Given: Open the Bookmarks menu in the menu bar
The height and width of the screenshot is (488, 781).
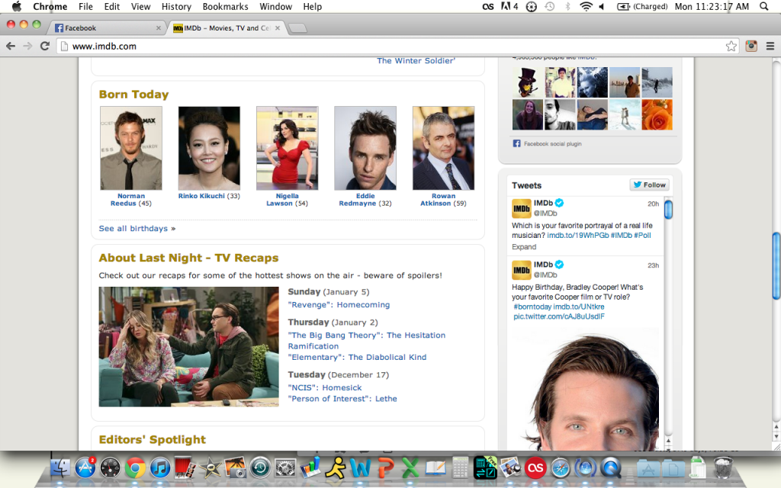Looking at the screenshot, I should tap(225, 7).
